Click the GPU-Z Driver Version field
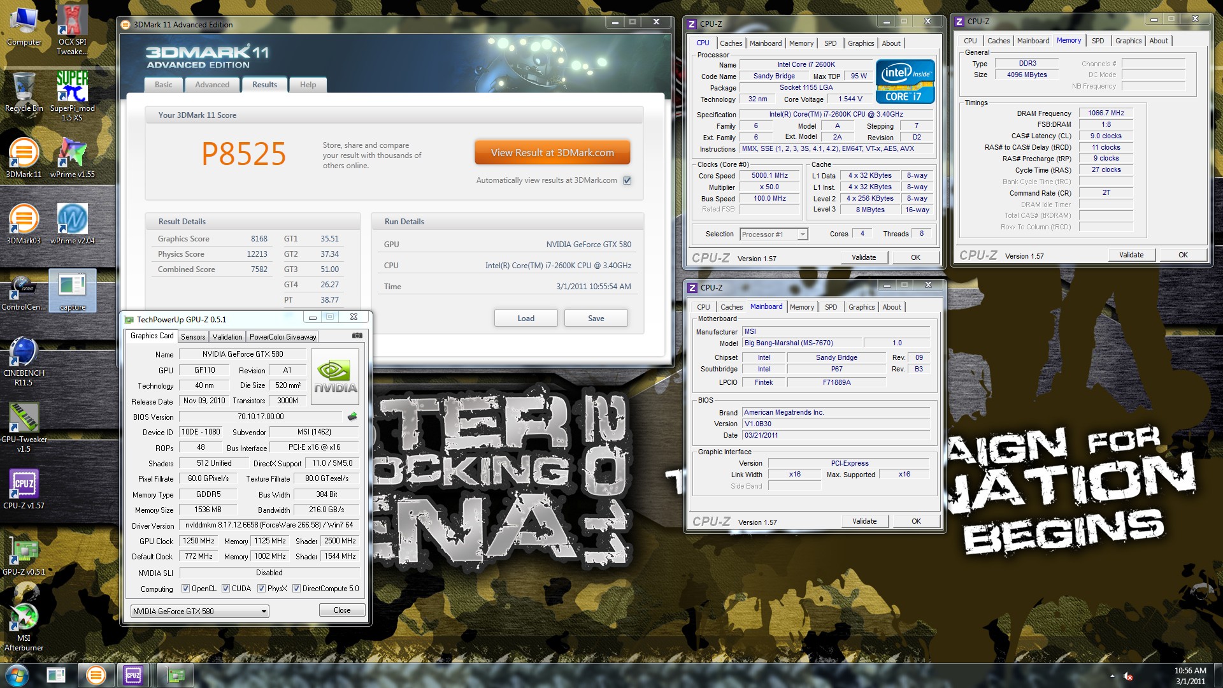1223x688 pixels. 269,526
